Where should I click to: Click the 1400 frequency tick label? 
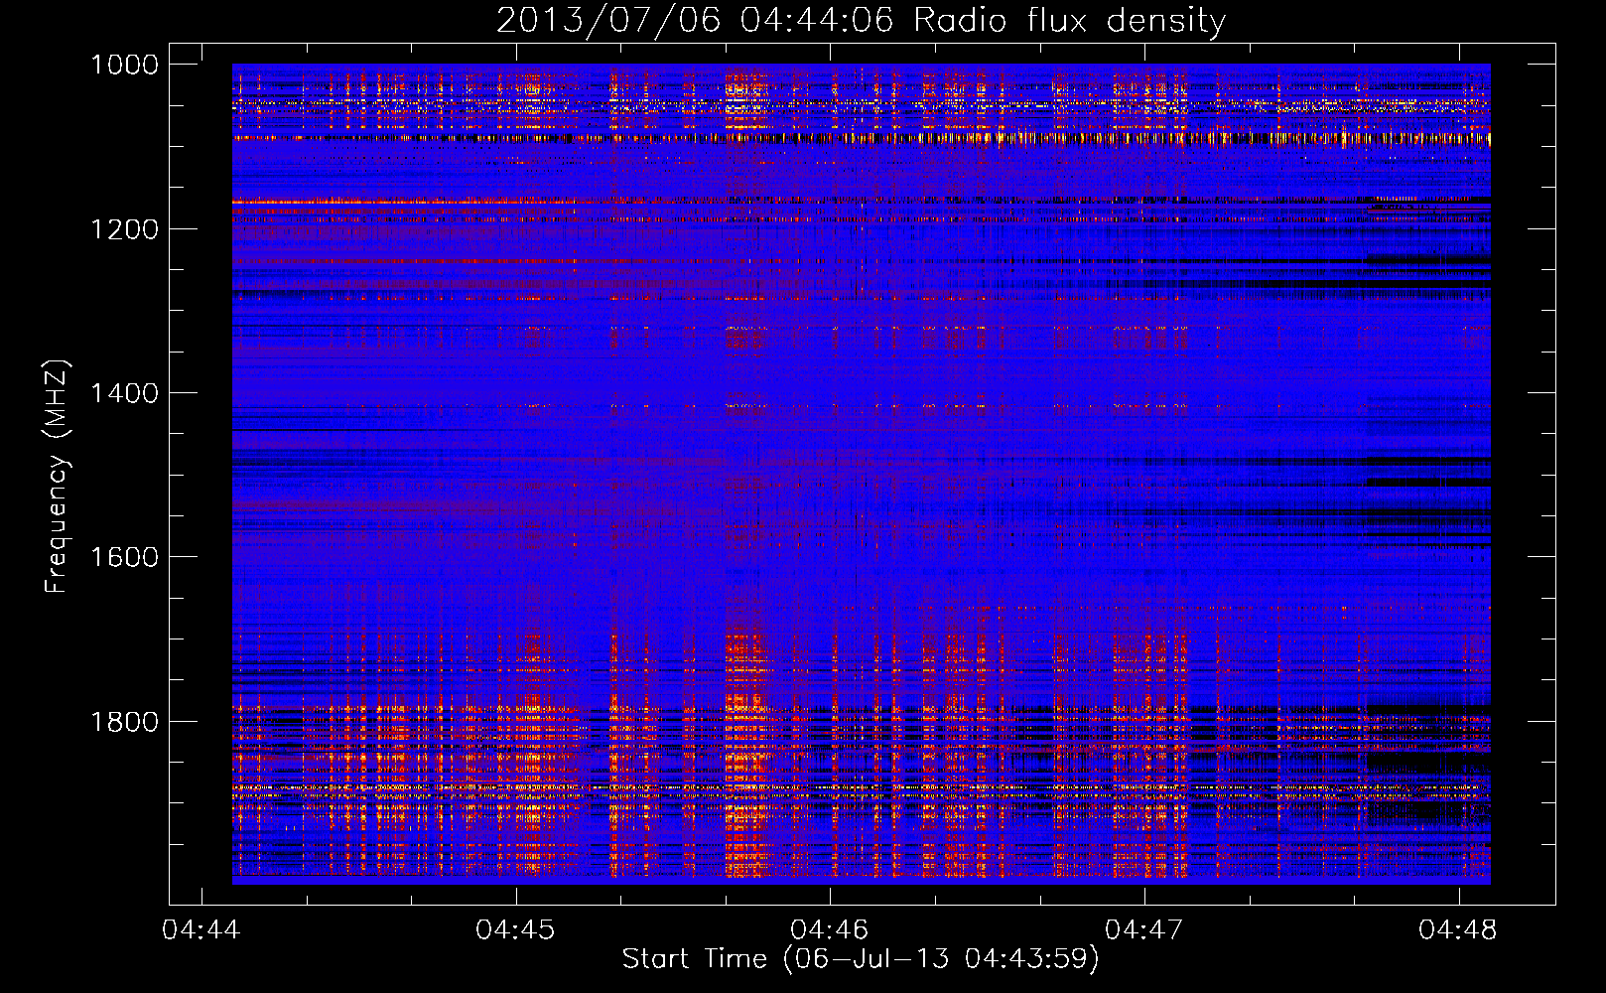click(124, 393)
